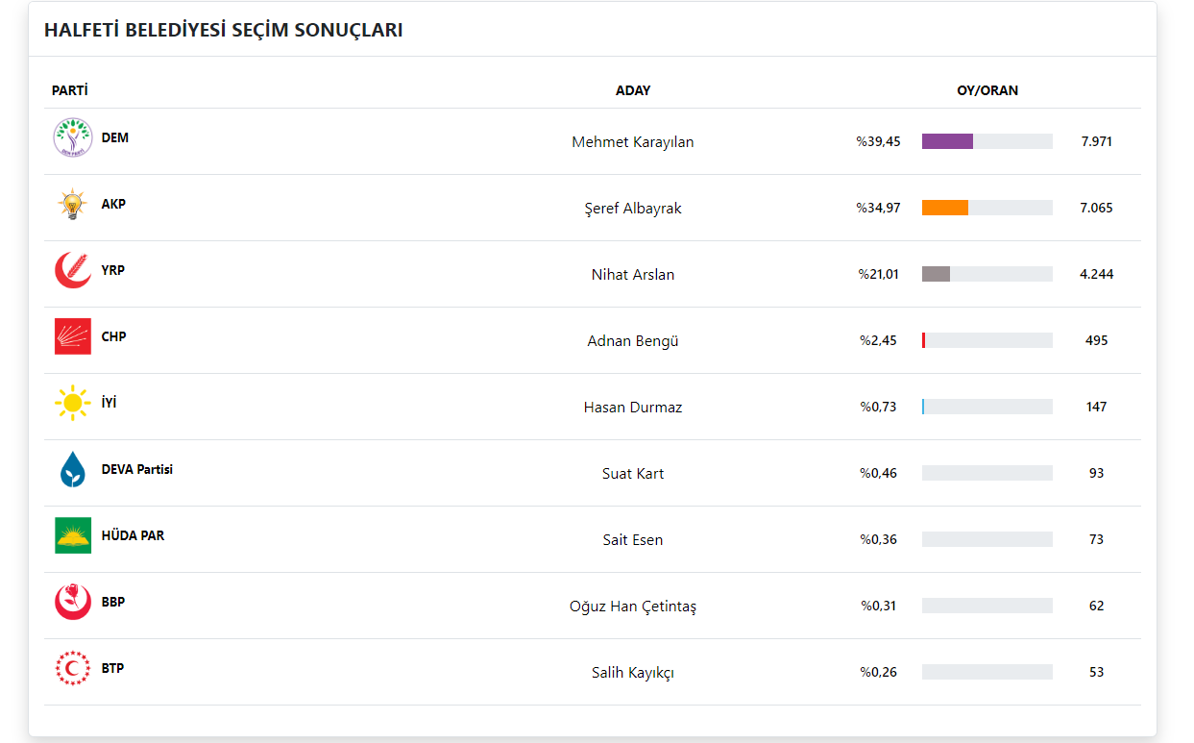This screenshot has height=743, width=1194.
Task: Click the BBP rose crescent logo
Action: (72, 602)
